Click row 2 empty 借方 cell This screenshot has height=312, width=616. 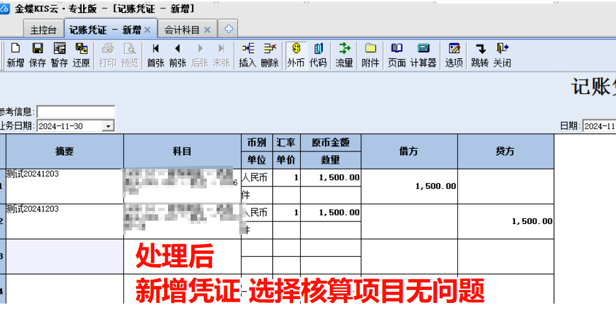point(409,221)
